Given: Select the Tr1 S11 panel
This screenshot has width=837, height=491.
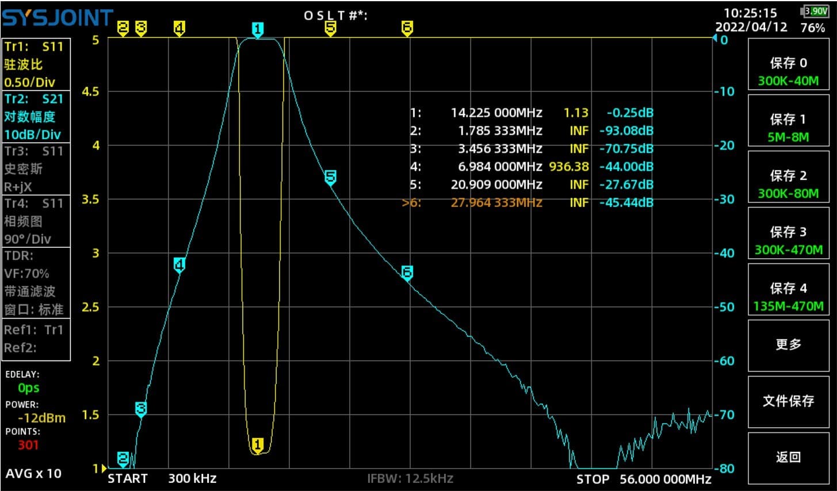Looking at the screenshot, I should pyautogui.click(x=36, y=64).
